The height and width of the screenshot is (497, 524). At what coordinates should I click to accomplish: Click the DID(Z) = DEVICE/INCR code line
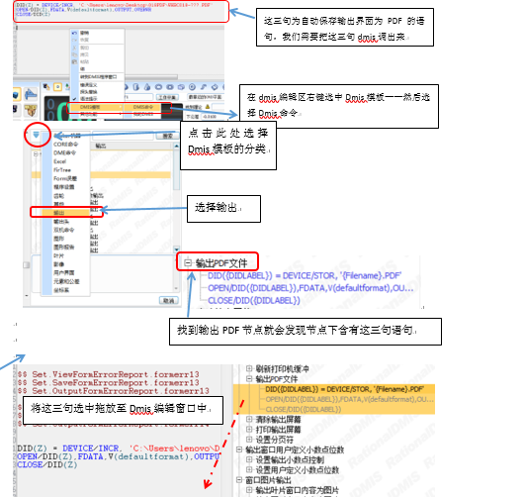tap(119, 448)
